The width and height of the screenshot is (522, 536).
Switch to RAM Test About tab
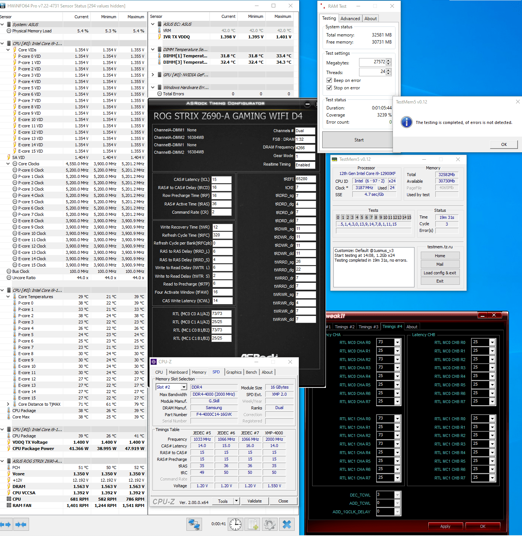point(371,19)
